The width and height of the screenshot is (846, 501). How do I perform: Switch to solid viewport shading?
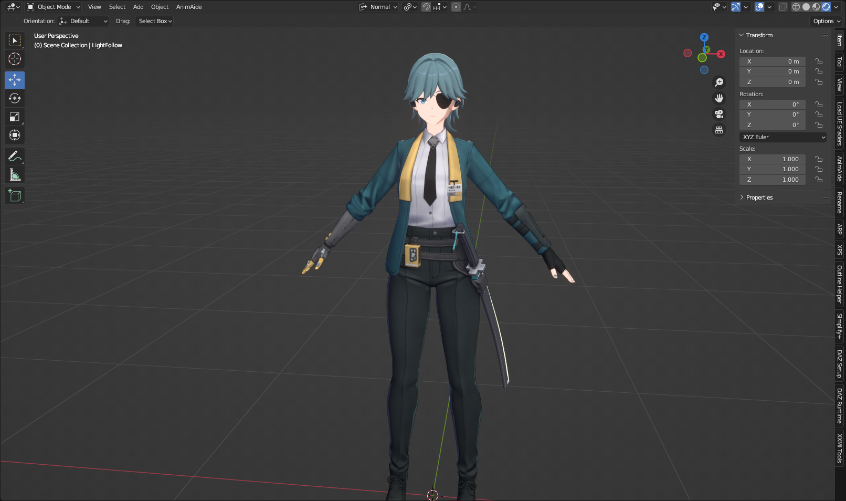click(x=806, y=7)
